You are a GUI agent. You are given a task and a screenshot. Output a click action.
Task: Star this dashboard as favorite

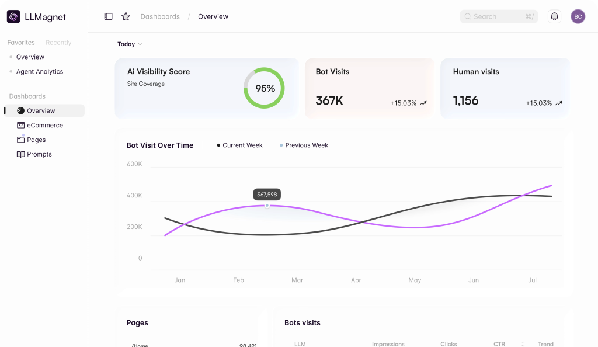pos(126,16)
